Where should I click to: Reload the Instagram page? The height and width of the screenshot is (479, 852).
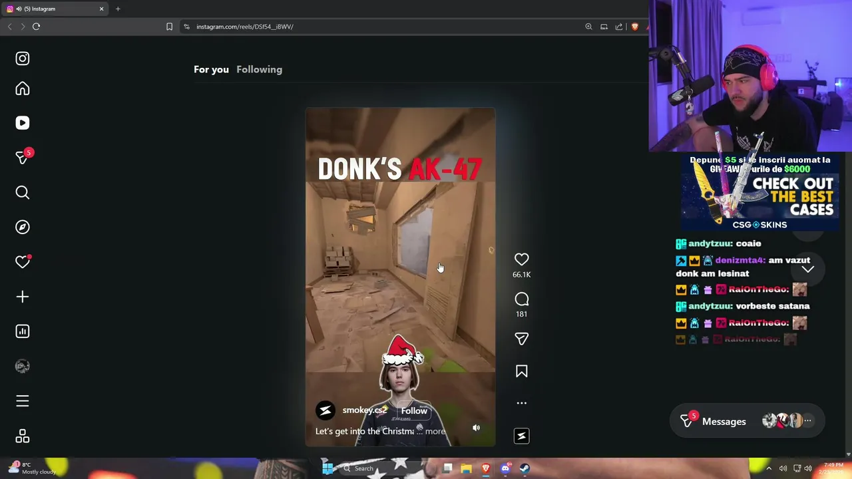click(x=36, y=27)
